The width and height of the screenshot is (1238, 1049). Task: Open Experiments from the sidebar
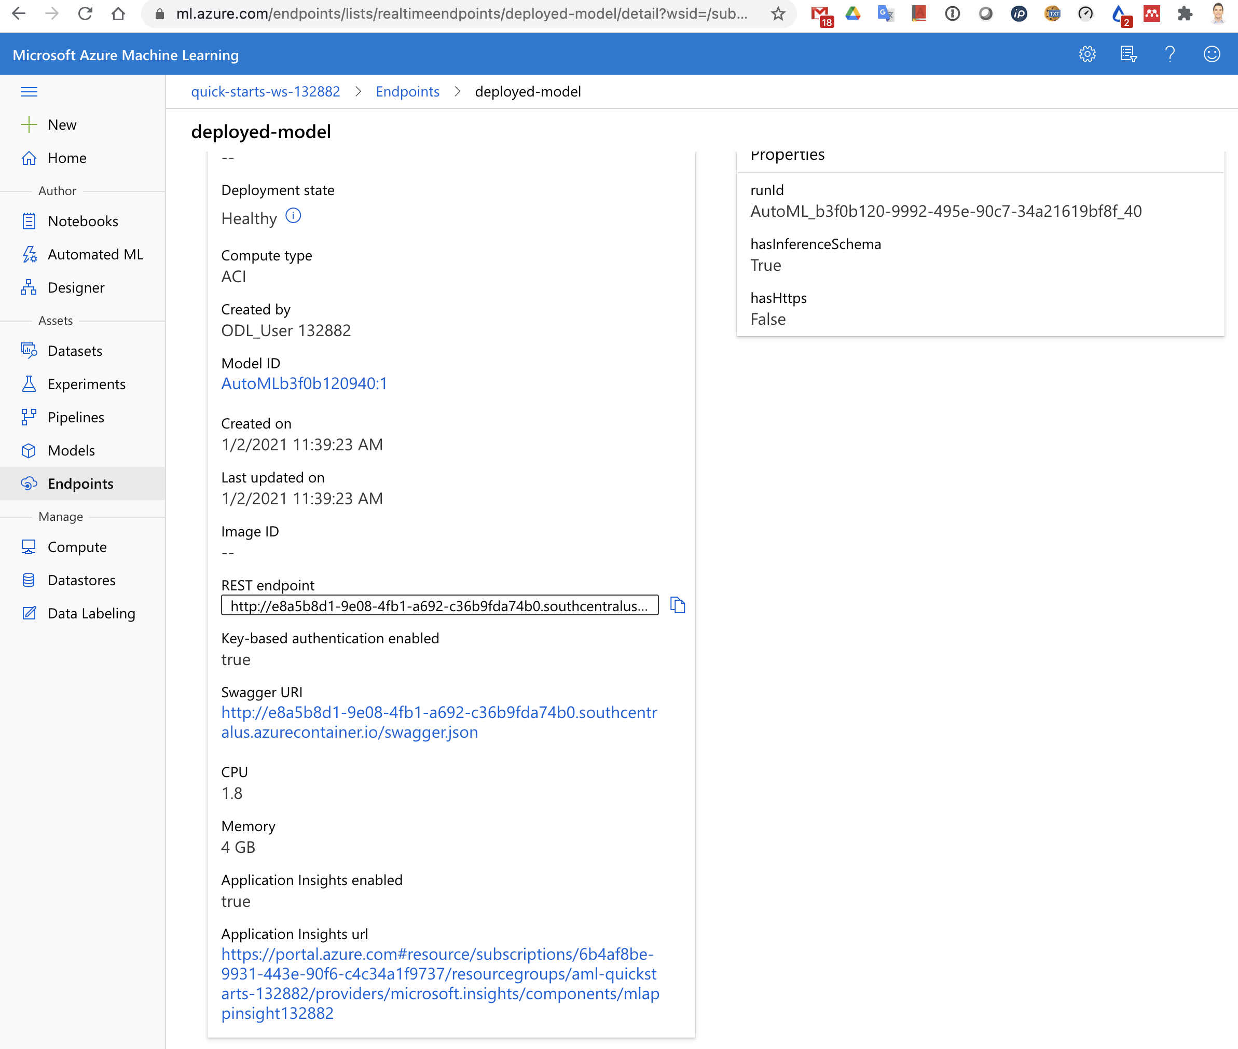click(x=87, y=384)
